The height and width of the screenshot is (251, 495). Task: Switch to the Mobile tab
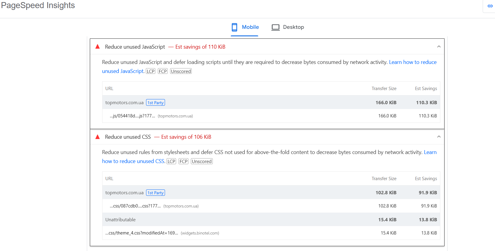[245, 27]
